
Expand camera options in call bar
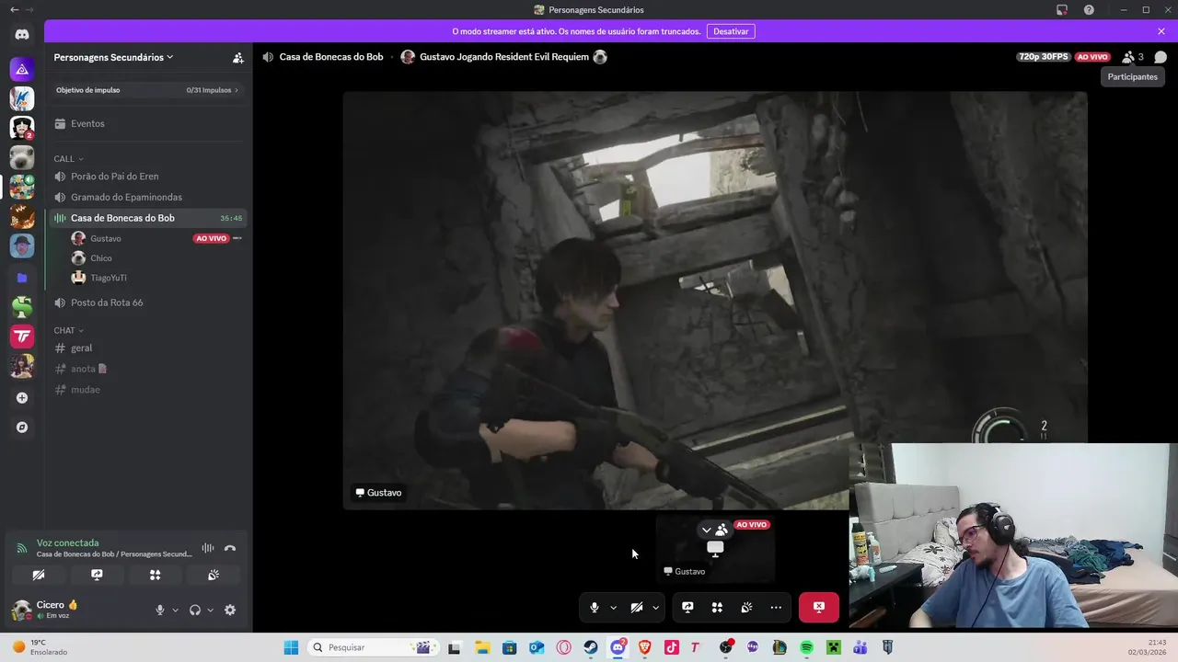[x=655, y=607]
